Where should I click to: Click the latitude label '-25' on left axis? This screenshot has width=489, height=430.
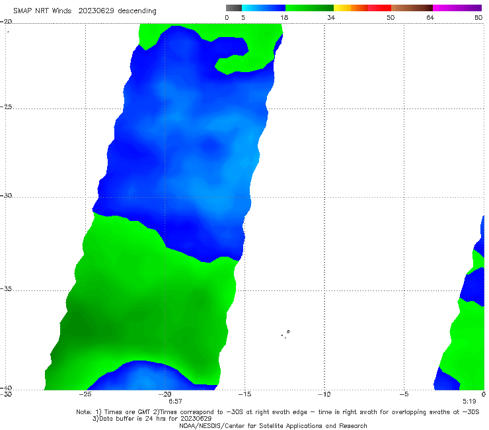[x=6, y=107]
